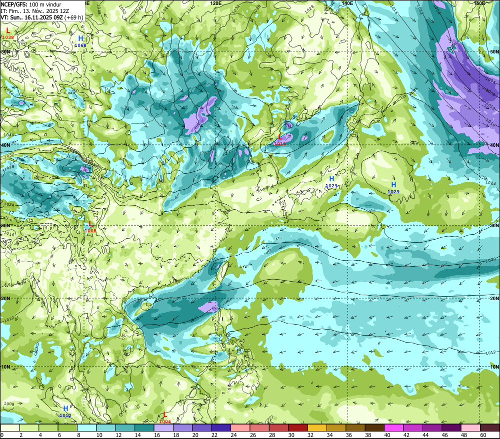Click the H 1068 high-pressure marker
The image size is (500, 439).
(80, 41)
